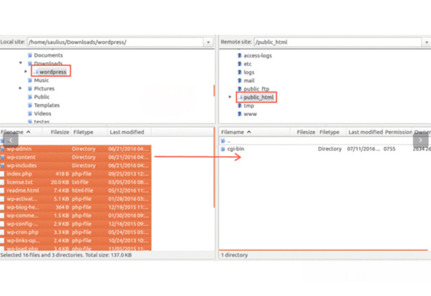
Task: Select www in the remote tree
Action: point(250,114)
